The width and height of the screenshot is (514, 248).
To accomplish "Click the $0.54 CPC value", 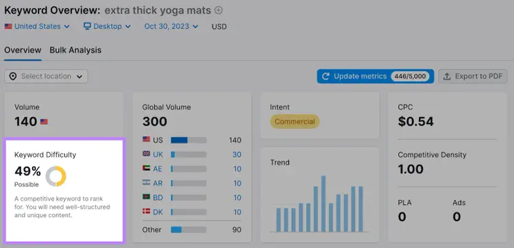I will (x=416, y=121).
